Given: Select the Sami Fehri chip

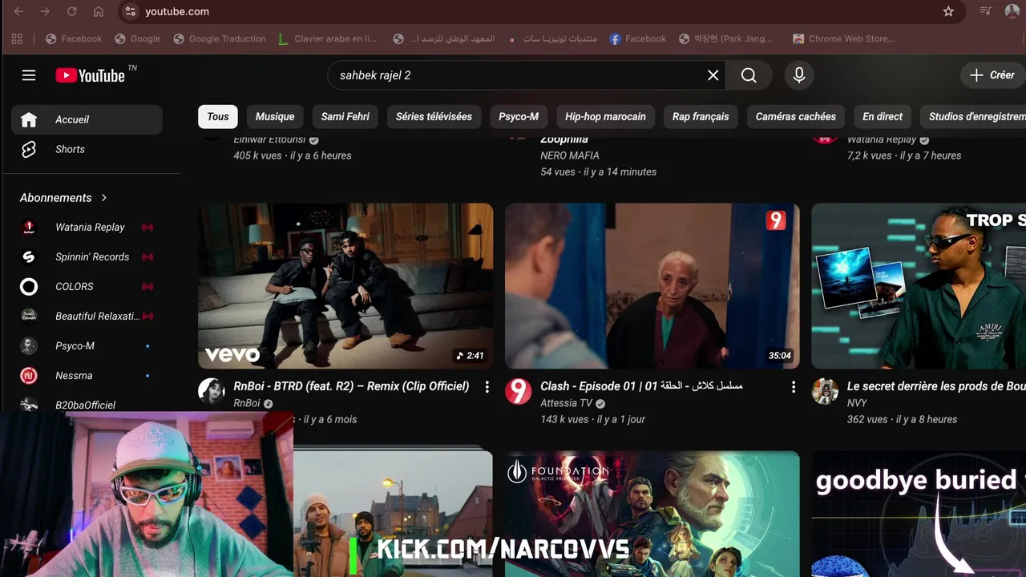Looking at the screenshot, I should click(x=345, y=116).
